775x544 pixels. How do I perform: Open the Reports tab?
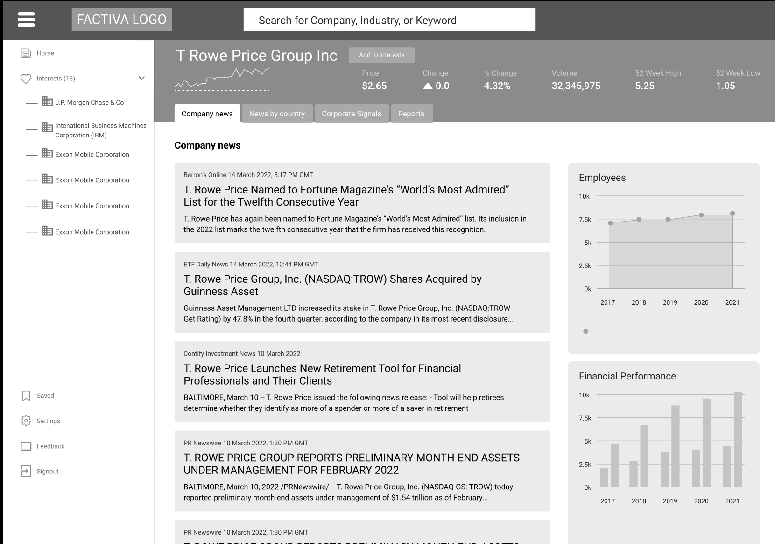click(x=411, y=114)
